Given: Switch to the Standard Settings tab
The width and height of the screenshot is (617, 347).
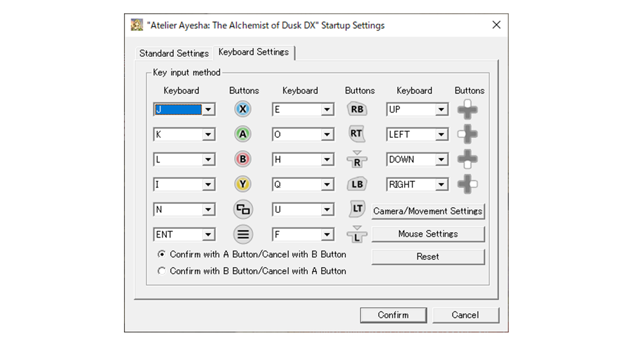Looking at the screenshot, I should tap(174, 53).
